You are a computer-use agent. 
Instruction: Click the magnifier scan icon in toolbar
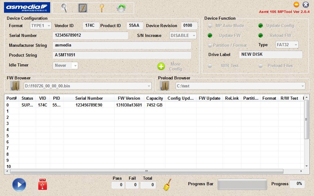(x=64, y=8)
